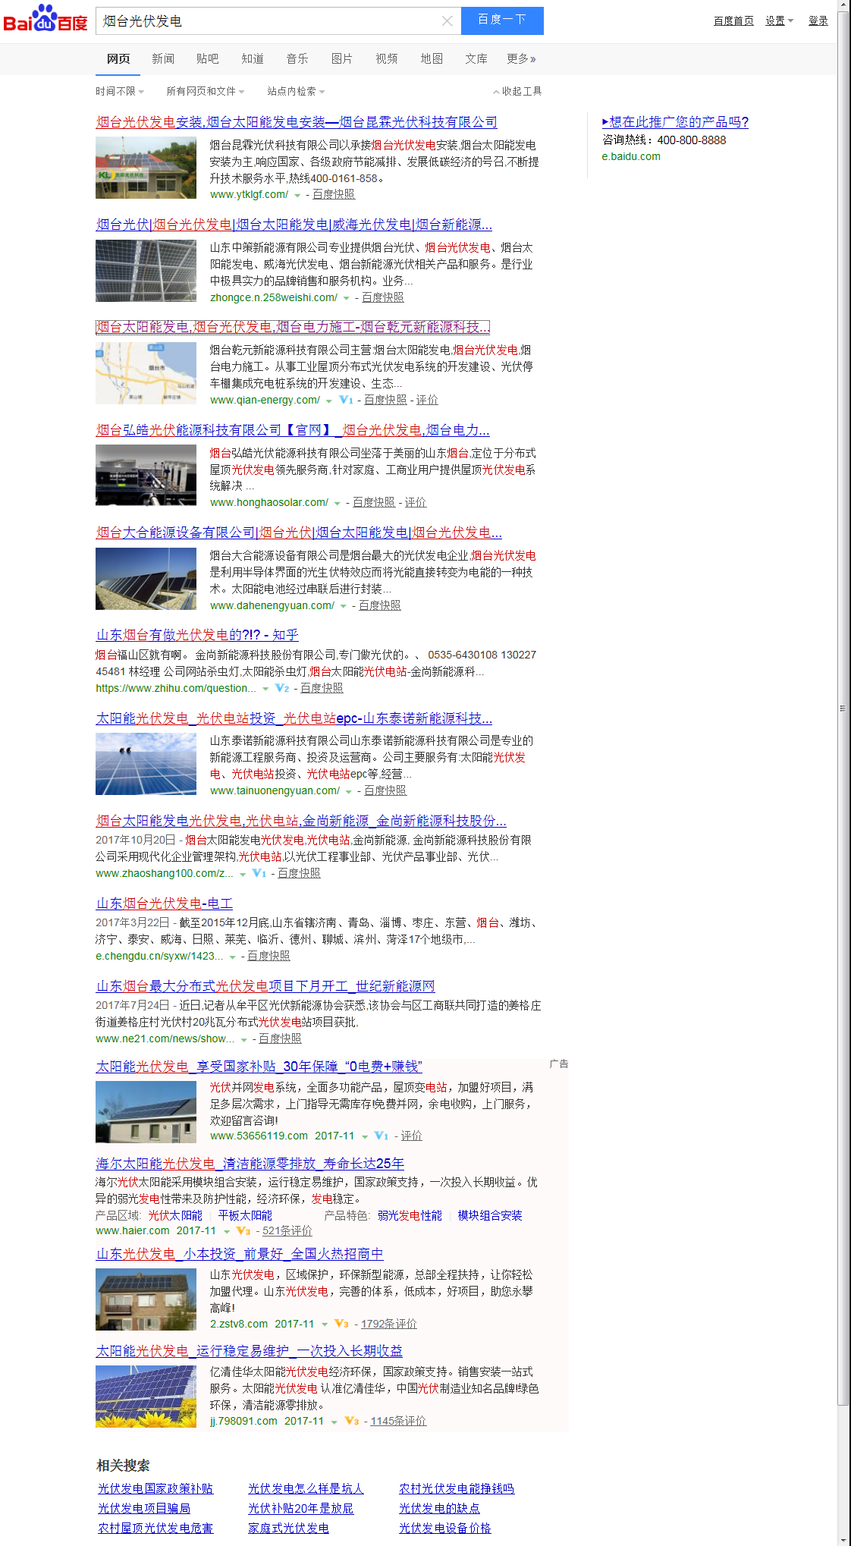Open the 站点内检索 site search dropdown

pos(295,91)
